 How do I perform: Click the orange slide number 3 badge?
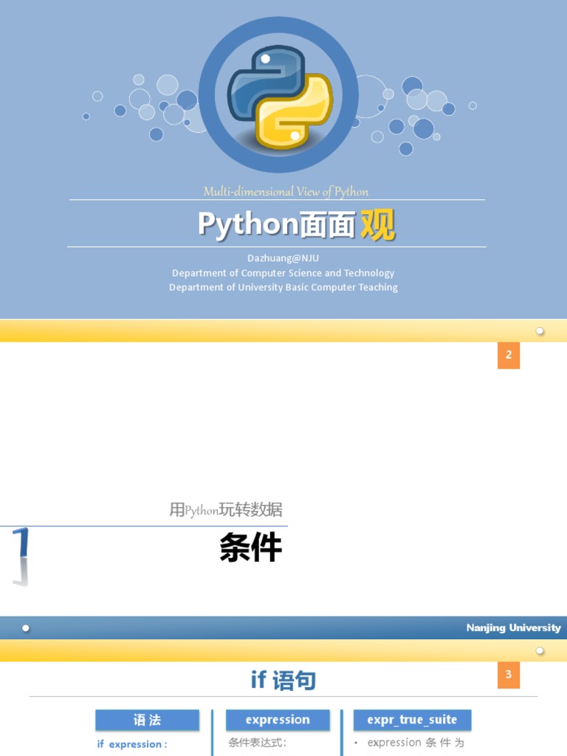(x=509, y=675)
